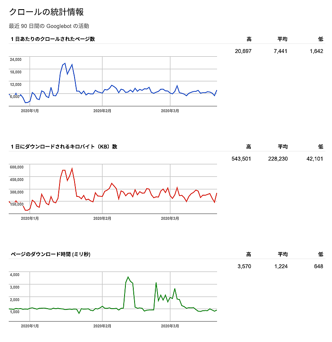332x342 pixels.
Task: Click the 450,000 axis label on the red chart
Action: [17, 179]
